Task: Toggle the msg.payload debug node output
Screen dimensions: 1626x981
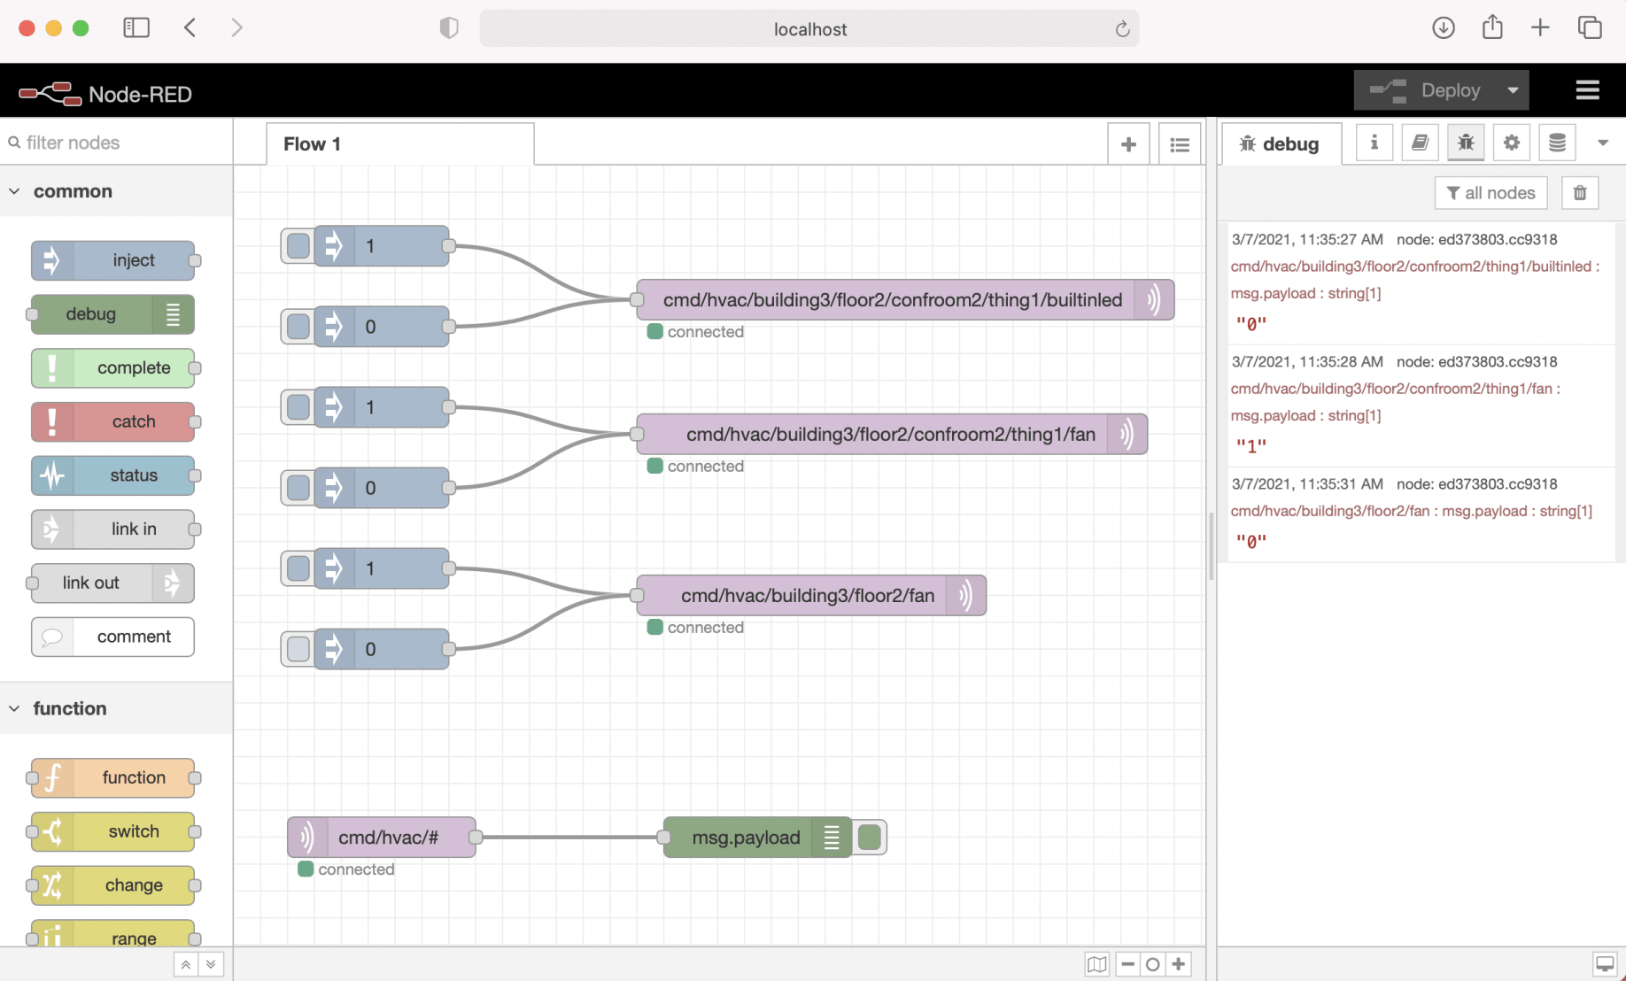Action: tap(870, 838)
